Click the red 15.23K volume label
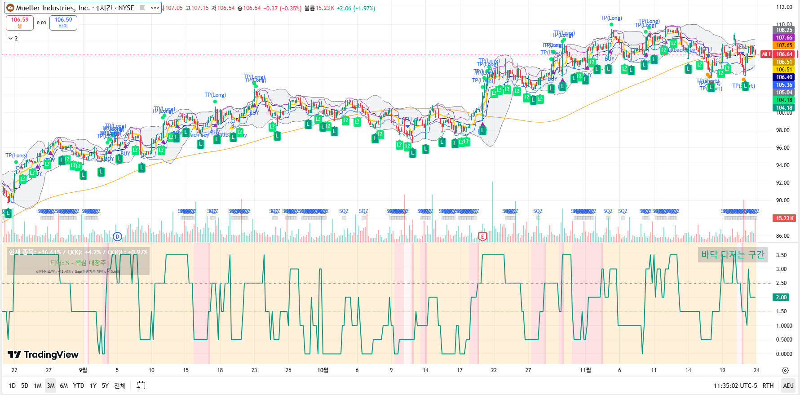Screen dimensions: 800x395 coord(784,218)
